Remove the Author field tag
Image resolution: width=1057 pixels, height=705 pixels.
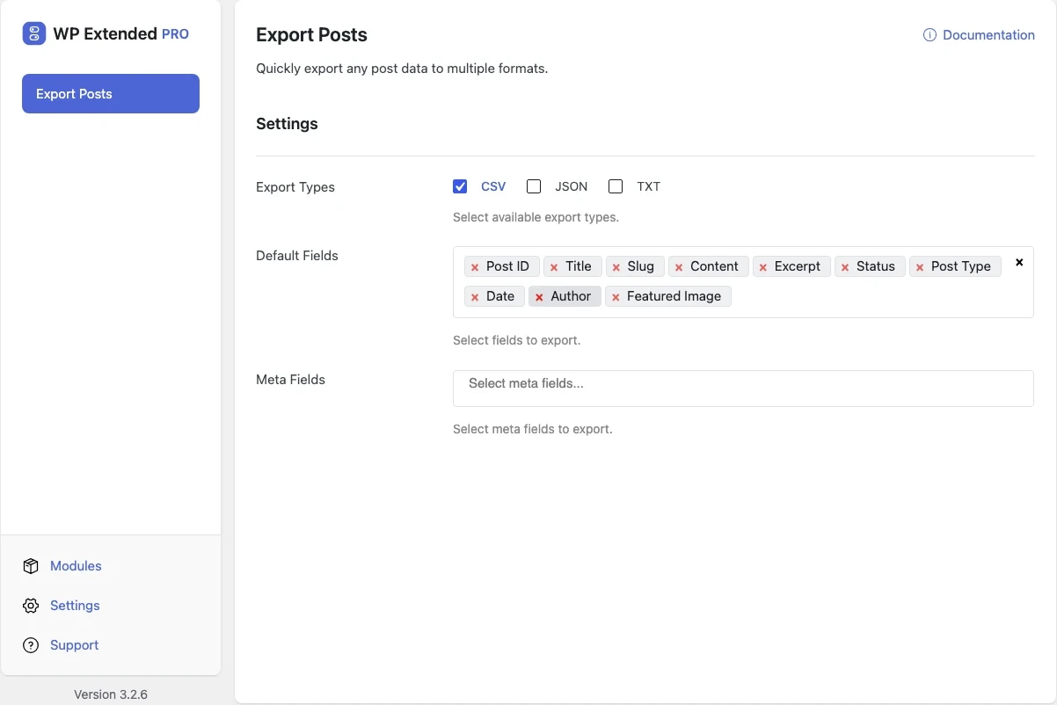coord(539,297)
